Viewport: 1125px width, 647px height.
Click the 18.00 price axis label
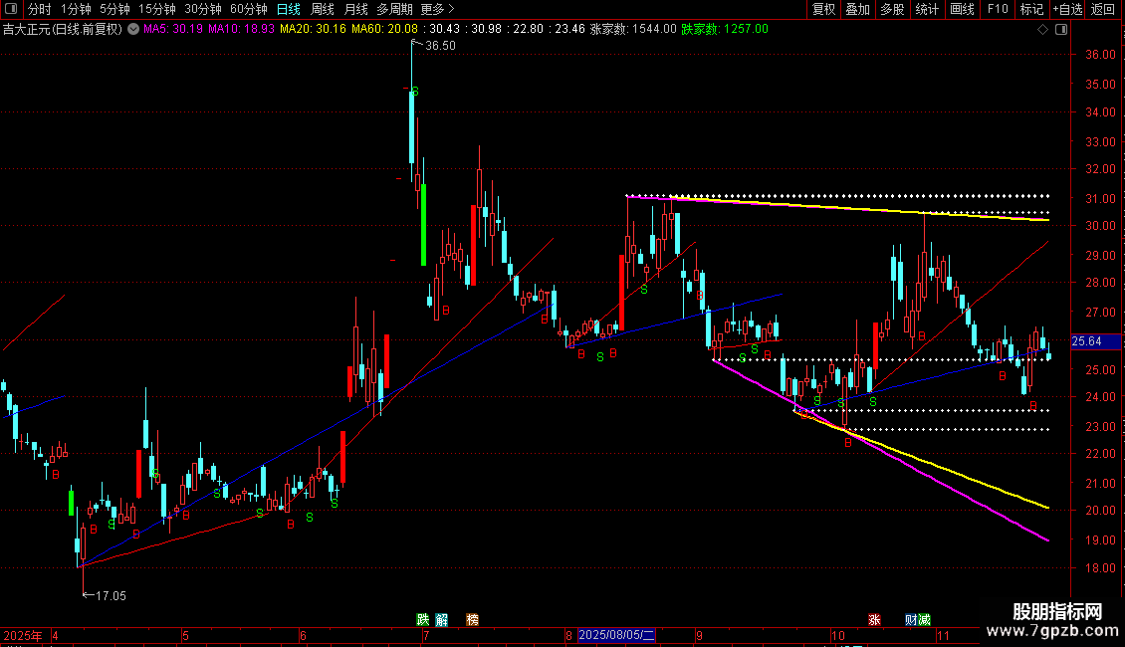[x=1100, y=568]
